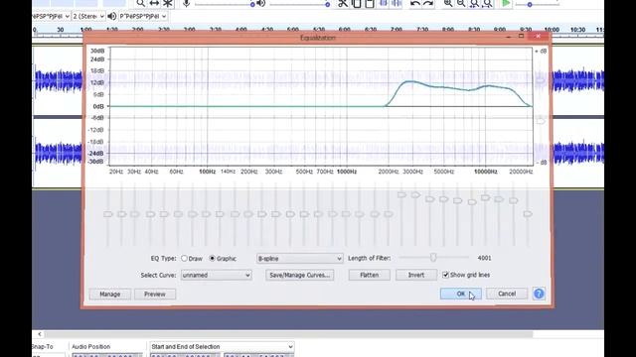
Task: Click the highest-frequency EQ band slider
Action: pos(528,214)
